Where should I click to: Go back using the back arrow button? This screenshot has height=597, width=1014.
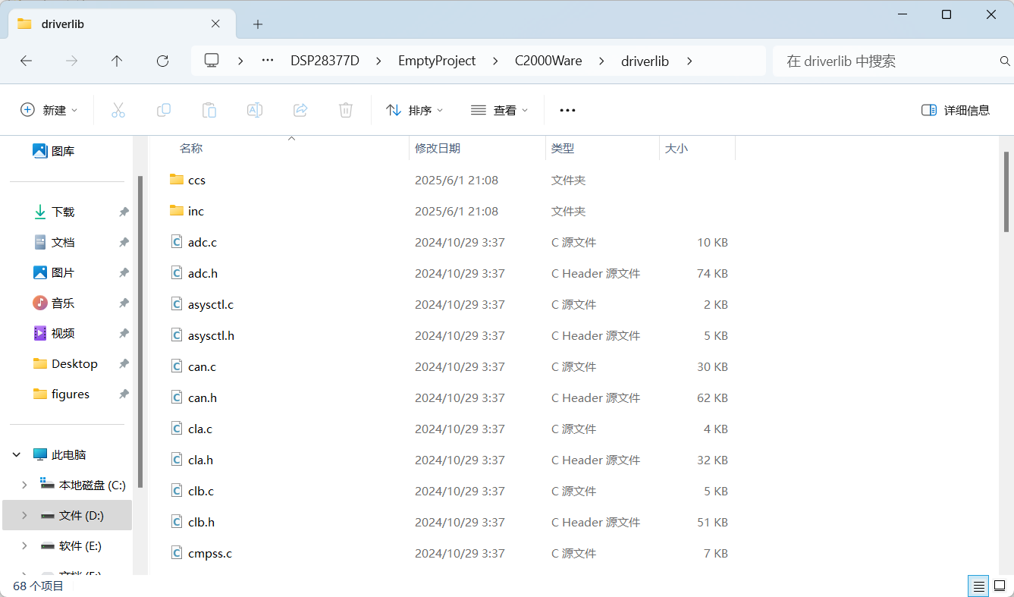26,61
